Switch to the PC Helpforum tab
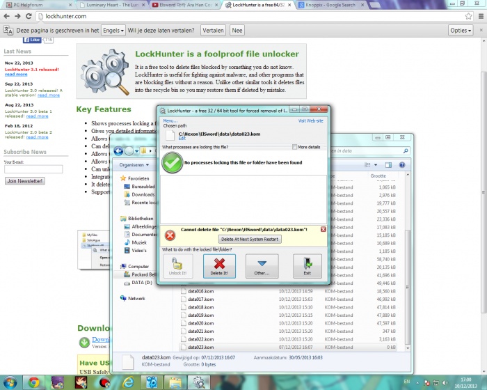The image size is (487, 390). coord(38,5)
